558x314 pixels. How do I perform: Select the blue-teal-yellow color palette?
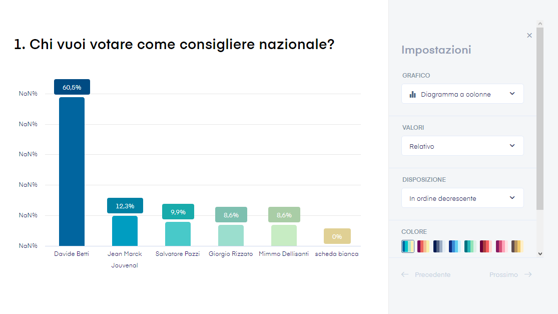(408, 246)
